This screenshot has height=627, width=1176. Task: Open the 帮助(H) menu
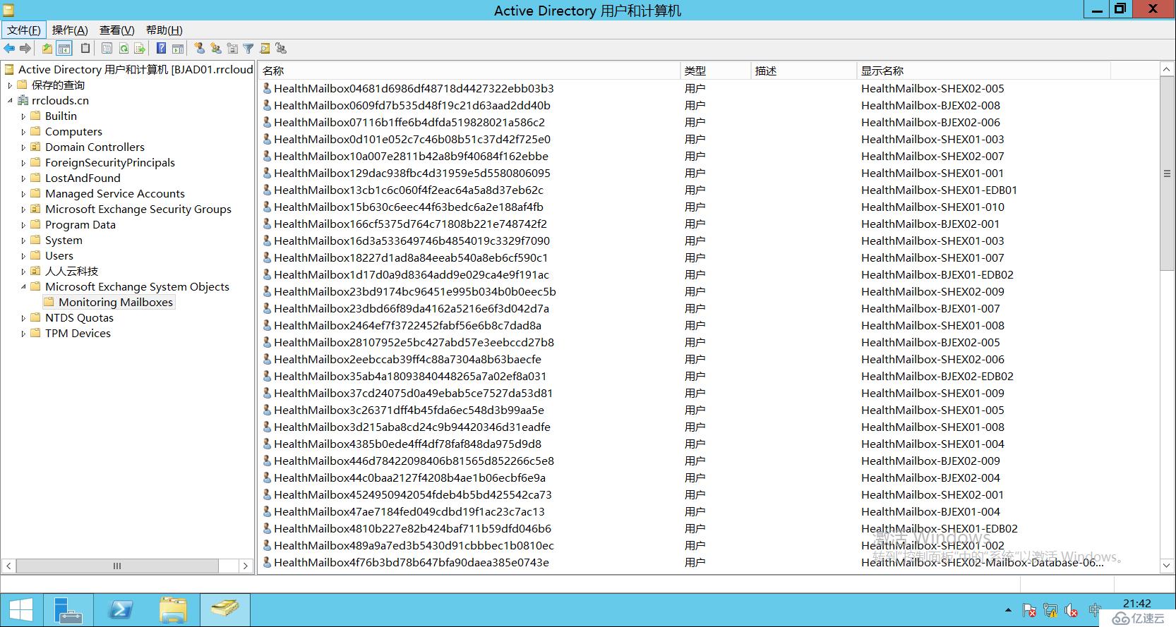(164, 30)
